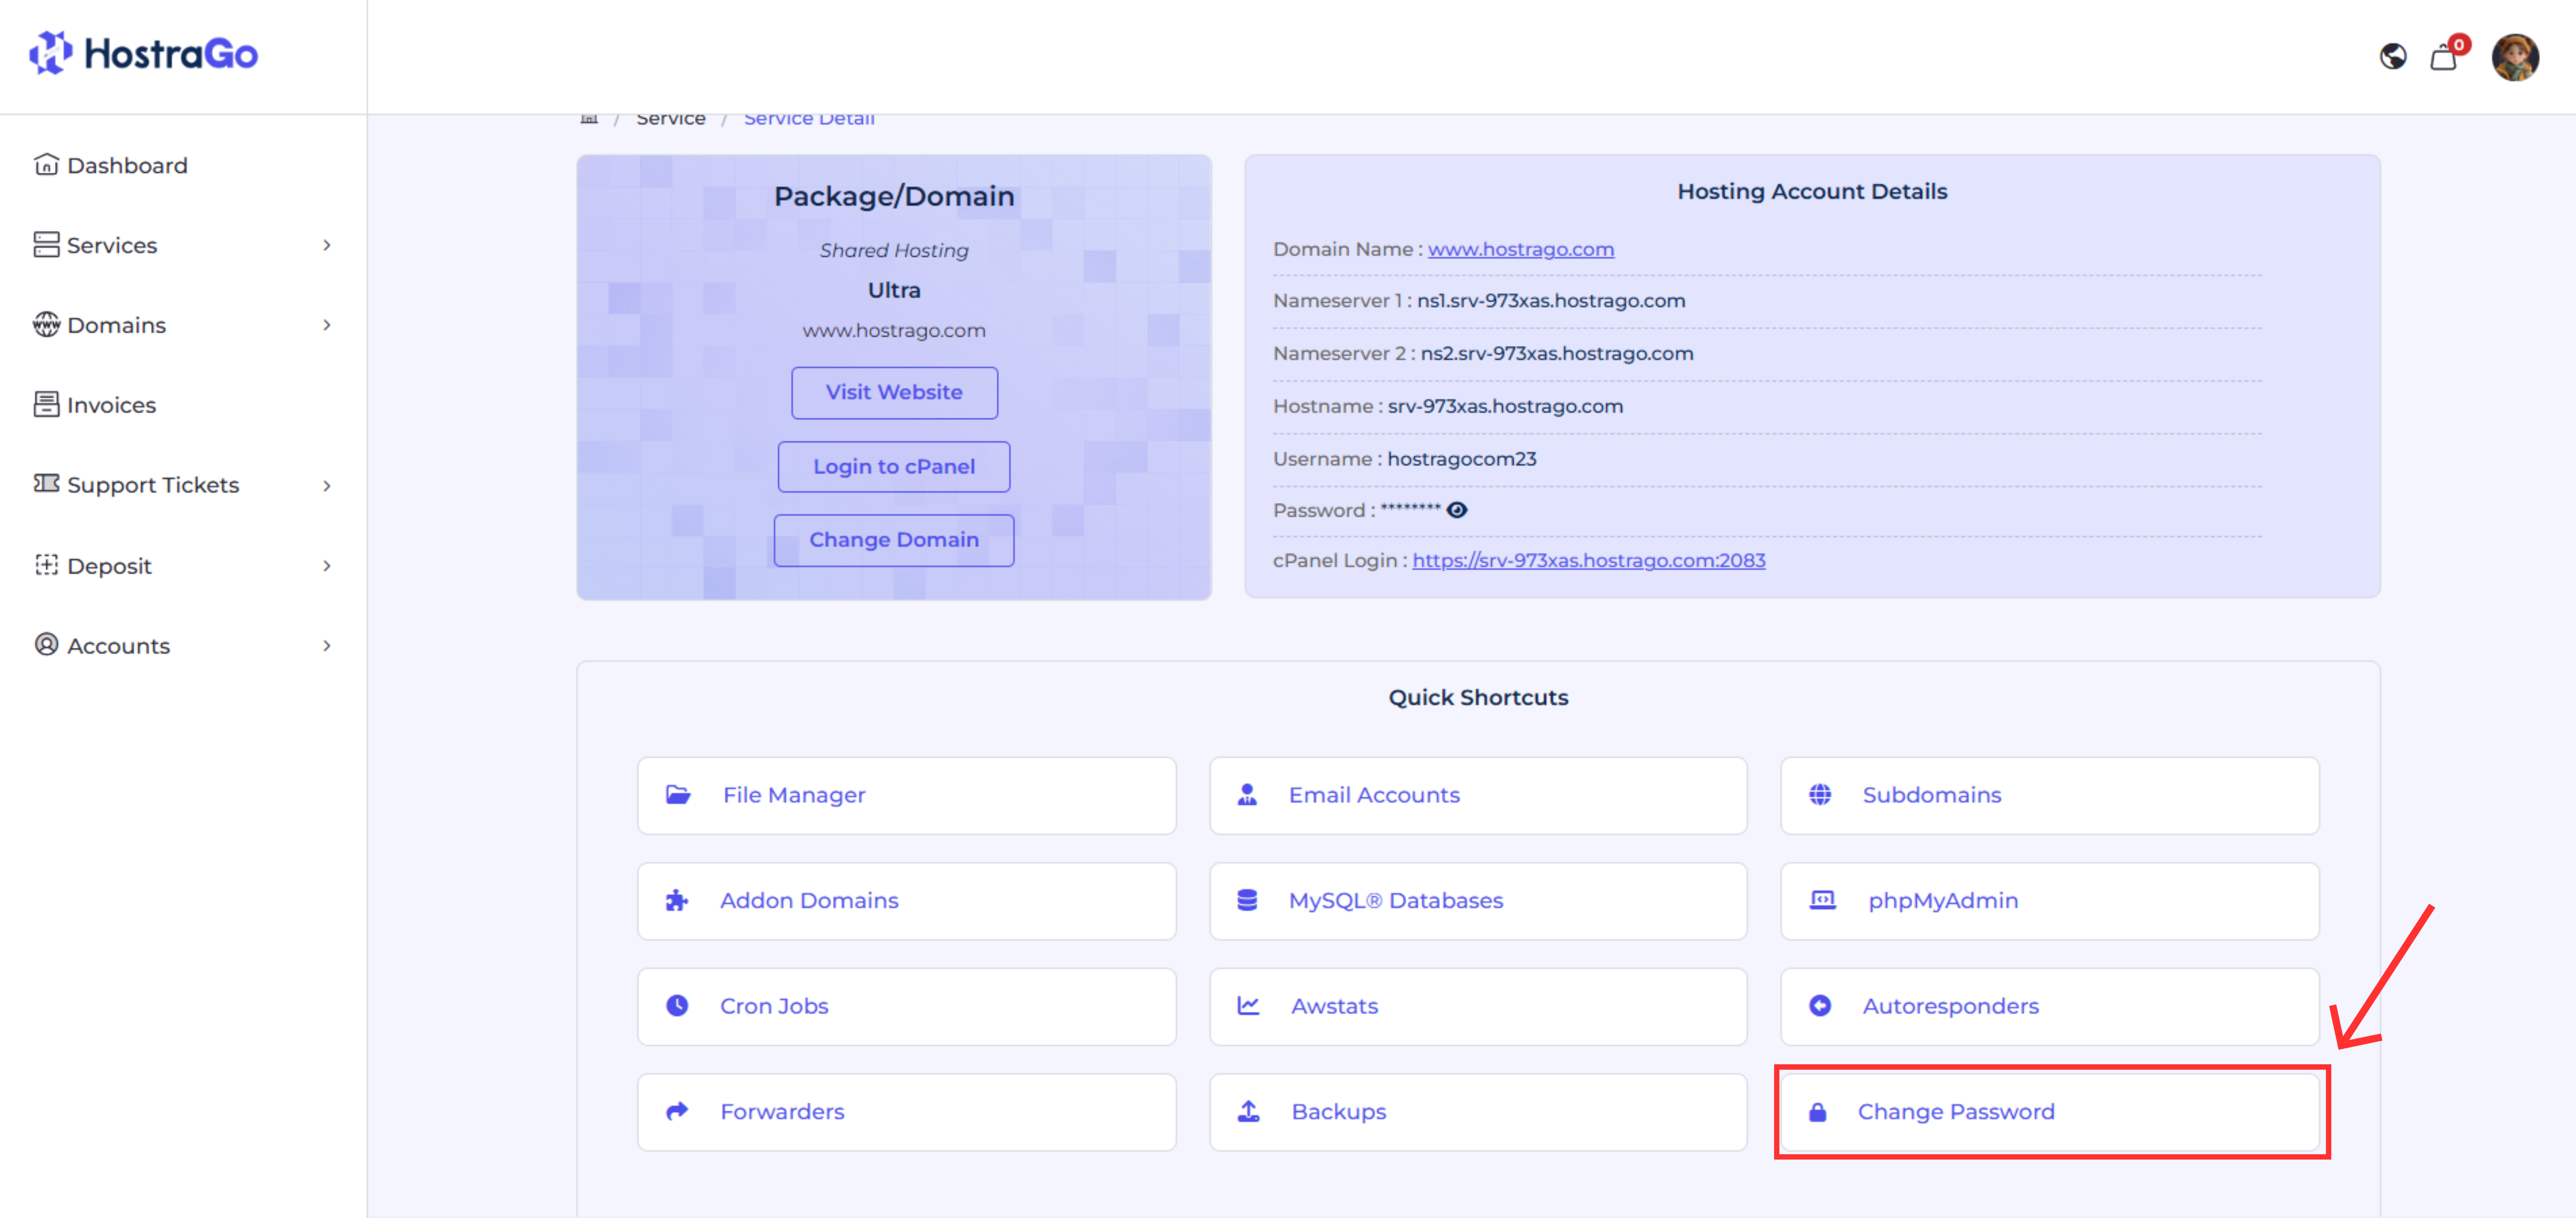Expand the Accounts menu chevron

(326, 646)
